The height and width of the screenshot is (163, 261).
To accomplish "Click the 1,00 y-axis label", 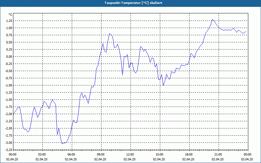I will point(9,28).
